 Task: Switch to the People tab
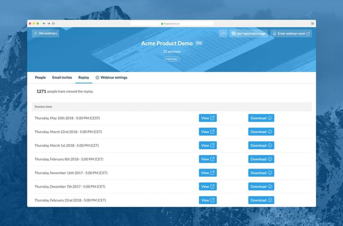40,78
